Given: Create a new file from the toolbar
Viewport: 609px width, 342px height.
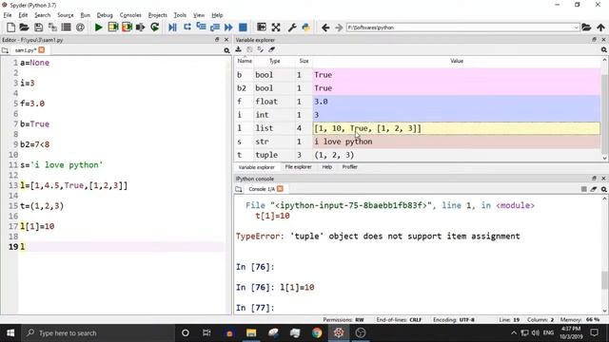Looking at the screenshot, I should [10, 28].
